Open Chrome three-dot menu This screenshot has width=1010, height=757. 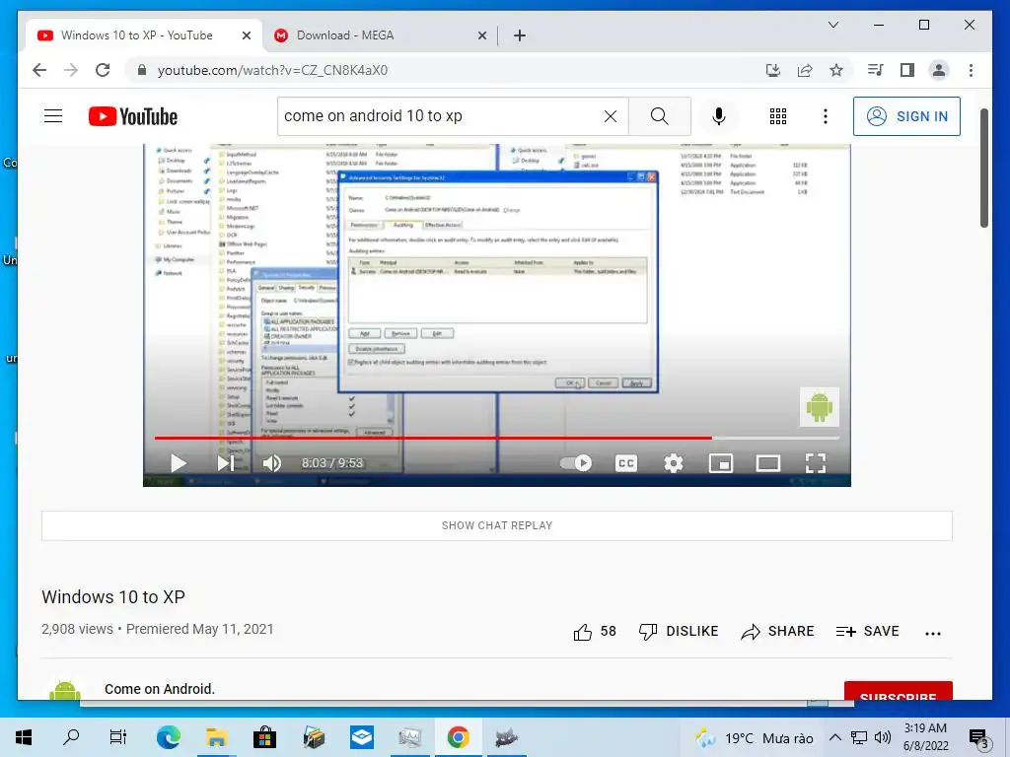tap(971, 70)
